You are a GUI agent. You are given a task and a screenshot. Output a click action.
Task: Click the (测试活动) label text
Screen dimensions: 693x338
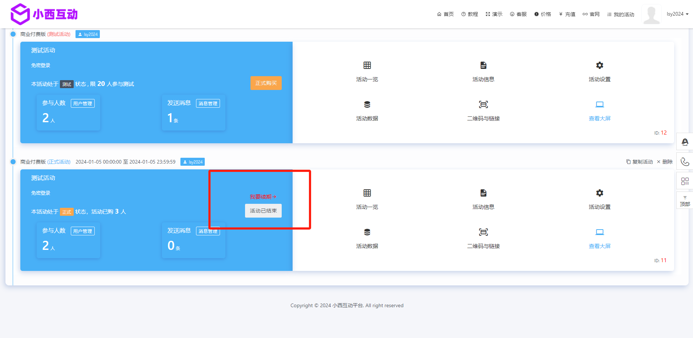[x=59, y=34]
